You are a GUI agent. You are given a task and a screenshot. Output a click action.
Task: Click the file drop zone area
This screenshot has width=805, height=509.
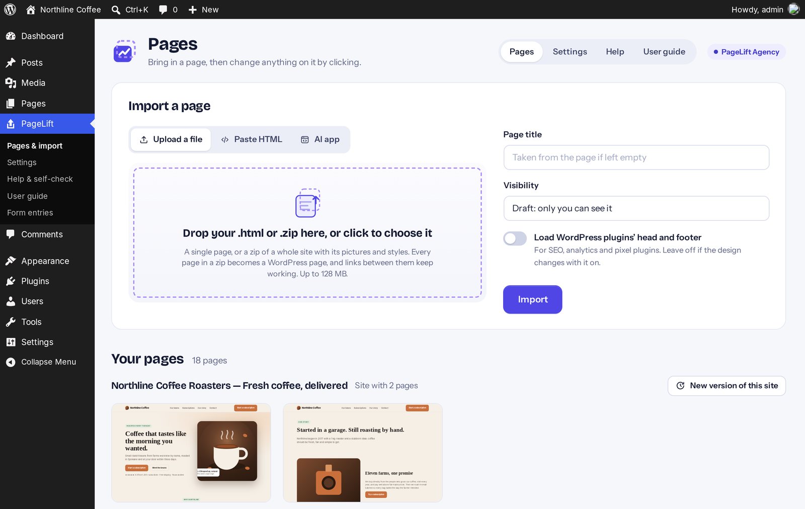pos(307,233)
